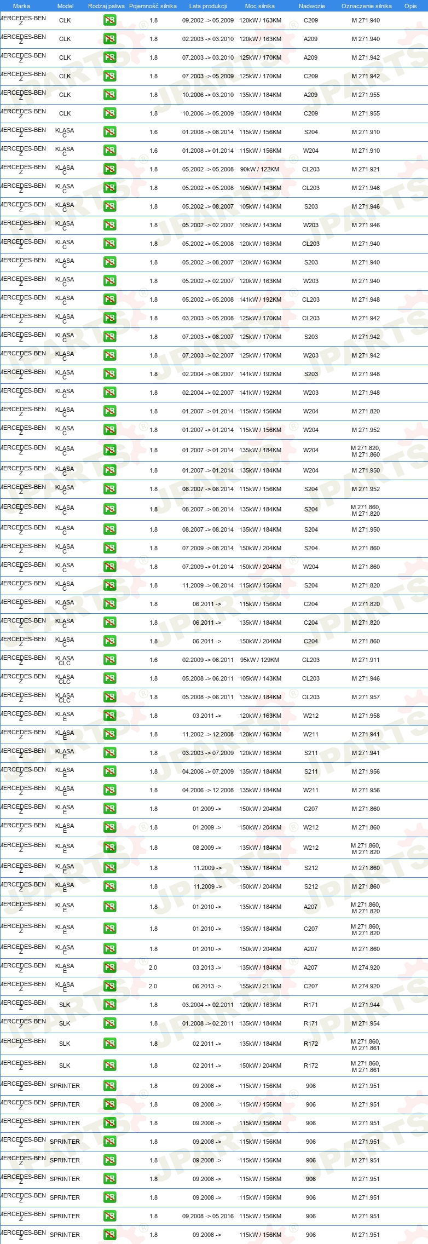Click the fuel icon in W204 M 271.950 row

[109, 471]
